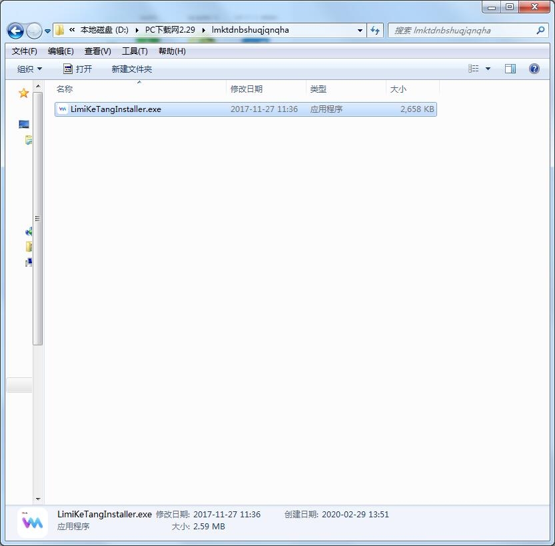Sort by 名称 column header

140,89
